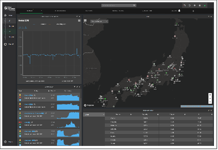The height and width of the screenshot is (150, 218).
Task: Click the Type column header in alerts list
Action: point(20,91)
